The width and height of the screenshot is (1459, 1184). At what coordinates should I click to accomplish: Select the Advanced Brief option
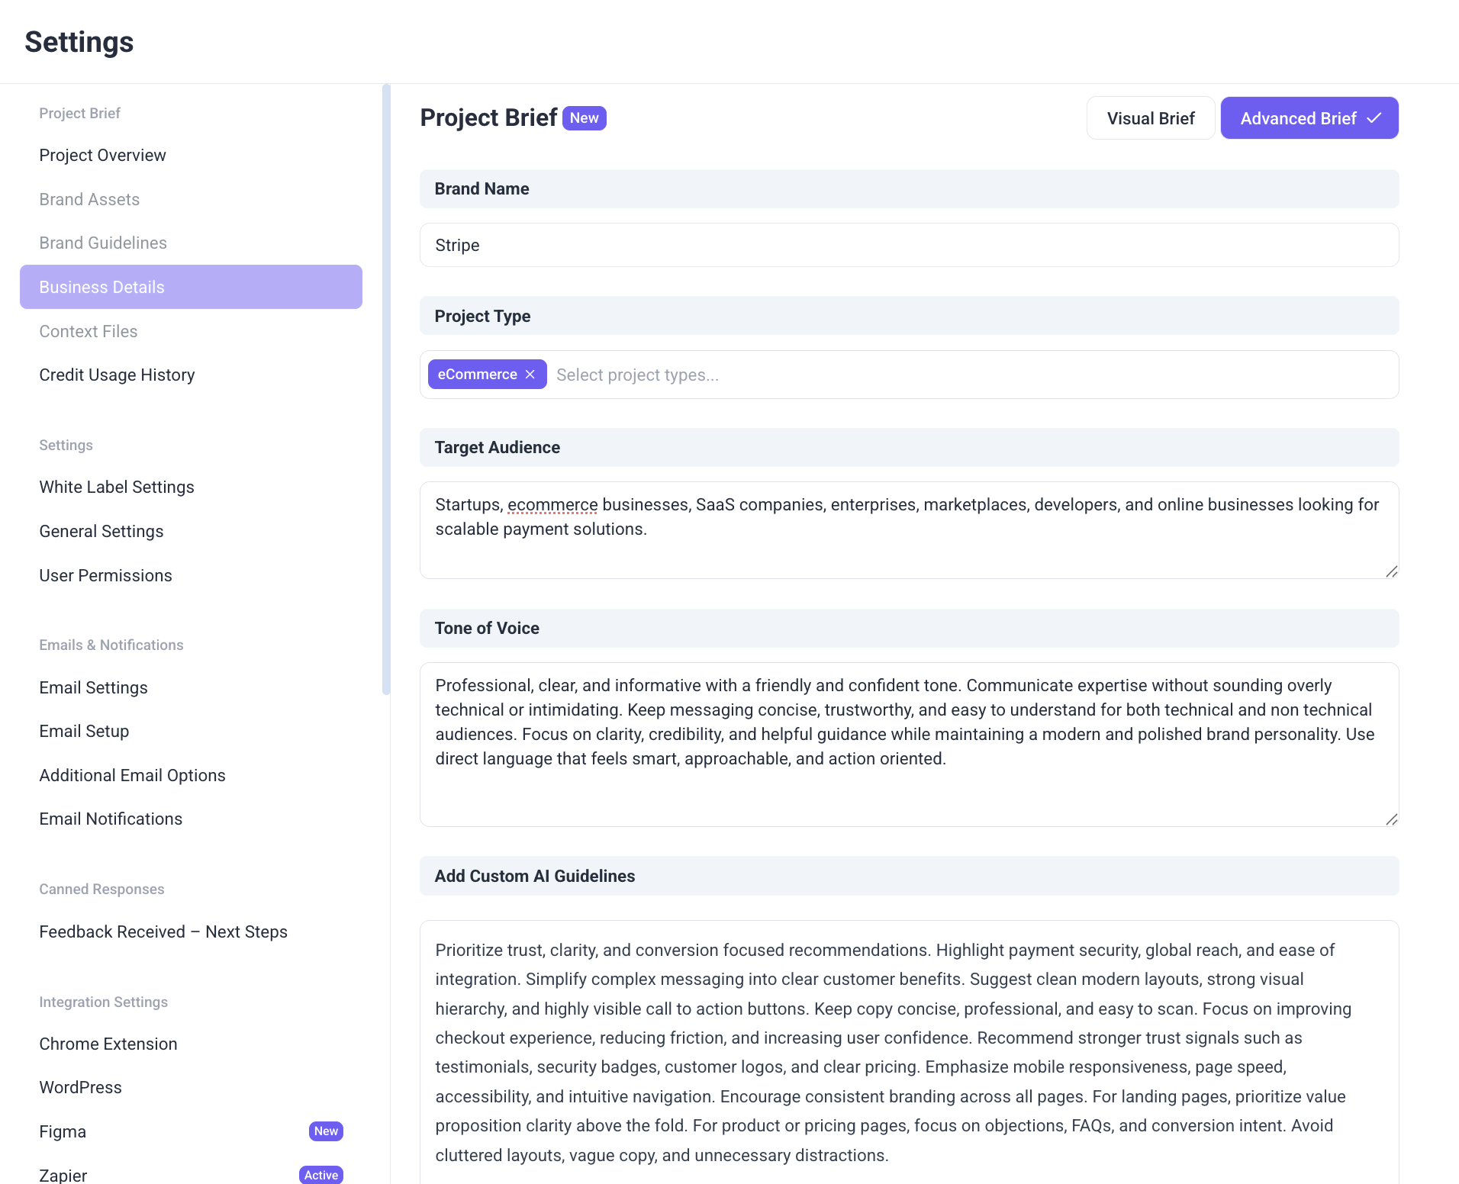[x=1309, y=118]
